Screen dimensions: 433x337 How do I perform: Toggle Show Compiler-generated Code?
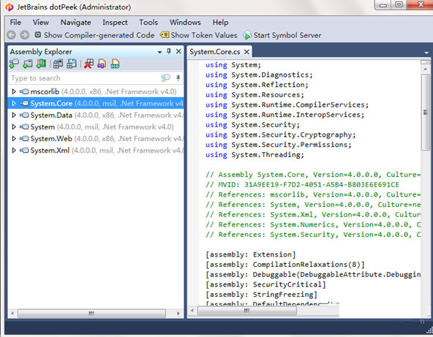click(x=94, y=35)
